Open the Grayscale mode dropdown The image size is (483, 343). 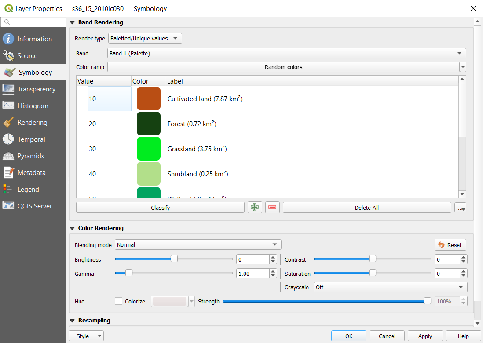click(x=390, y=287)
